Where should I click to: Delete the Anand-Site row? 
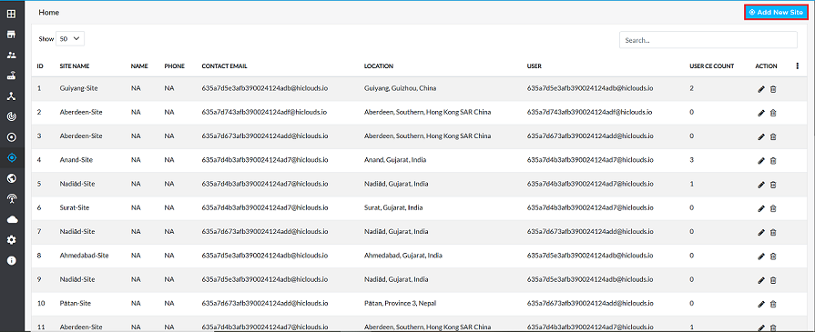click(773, 161)
